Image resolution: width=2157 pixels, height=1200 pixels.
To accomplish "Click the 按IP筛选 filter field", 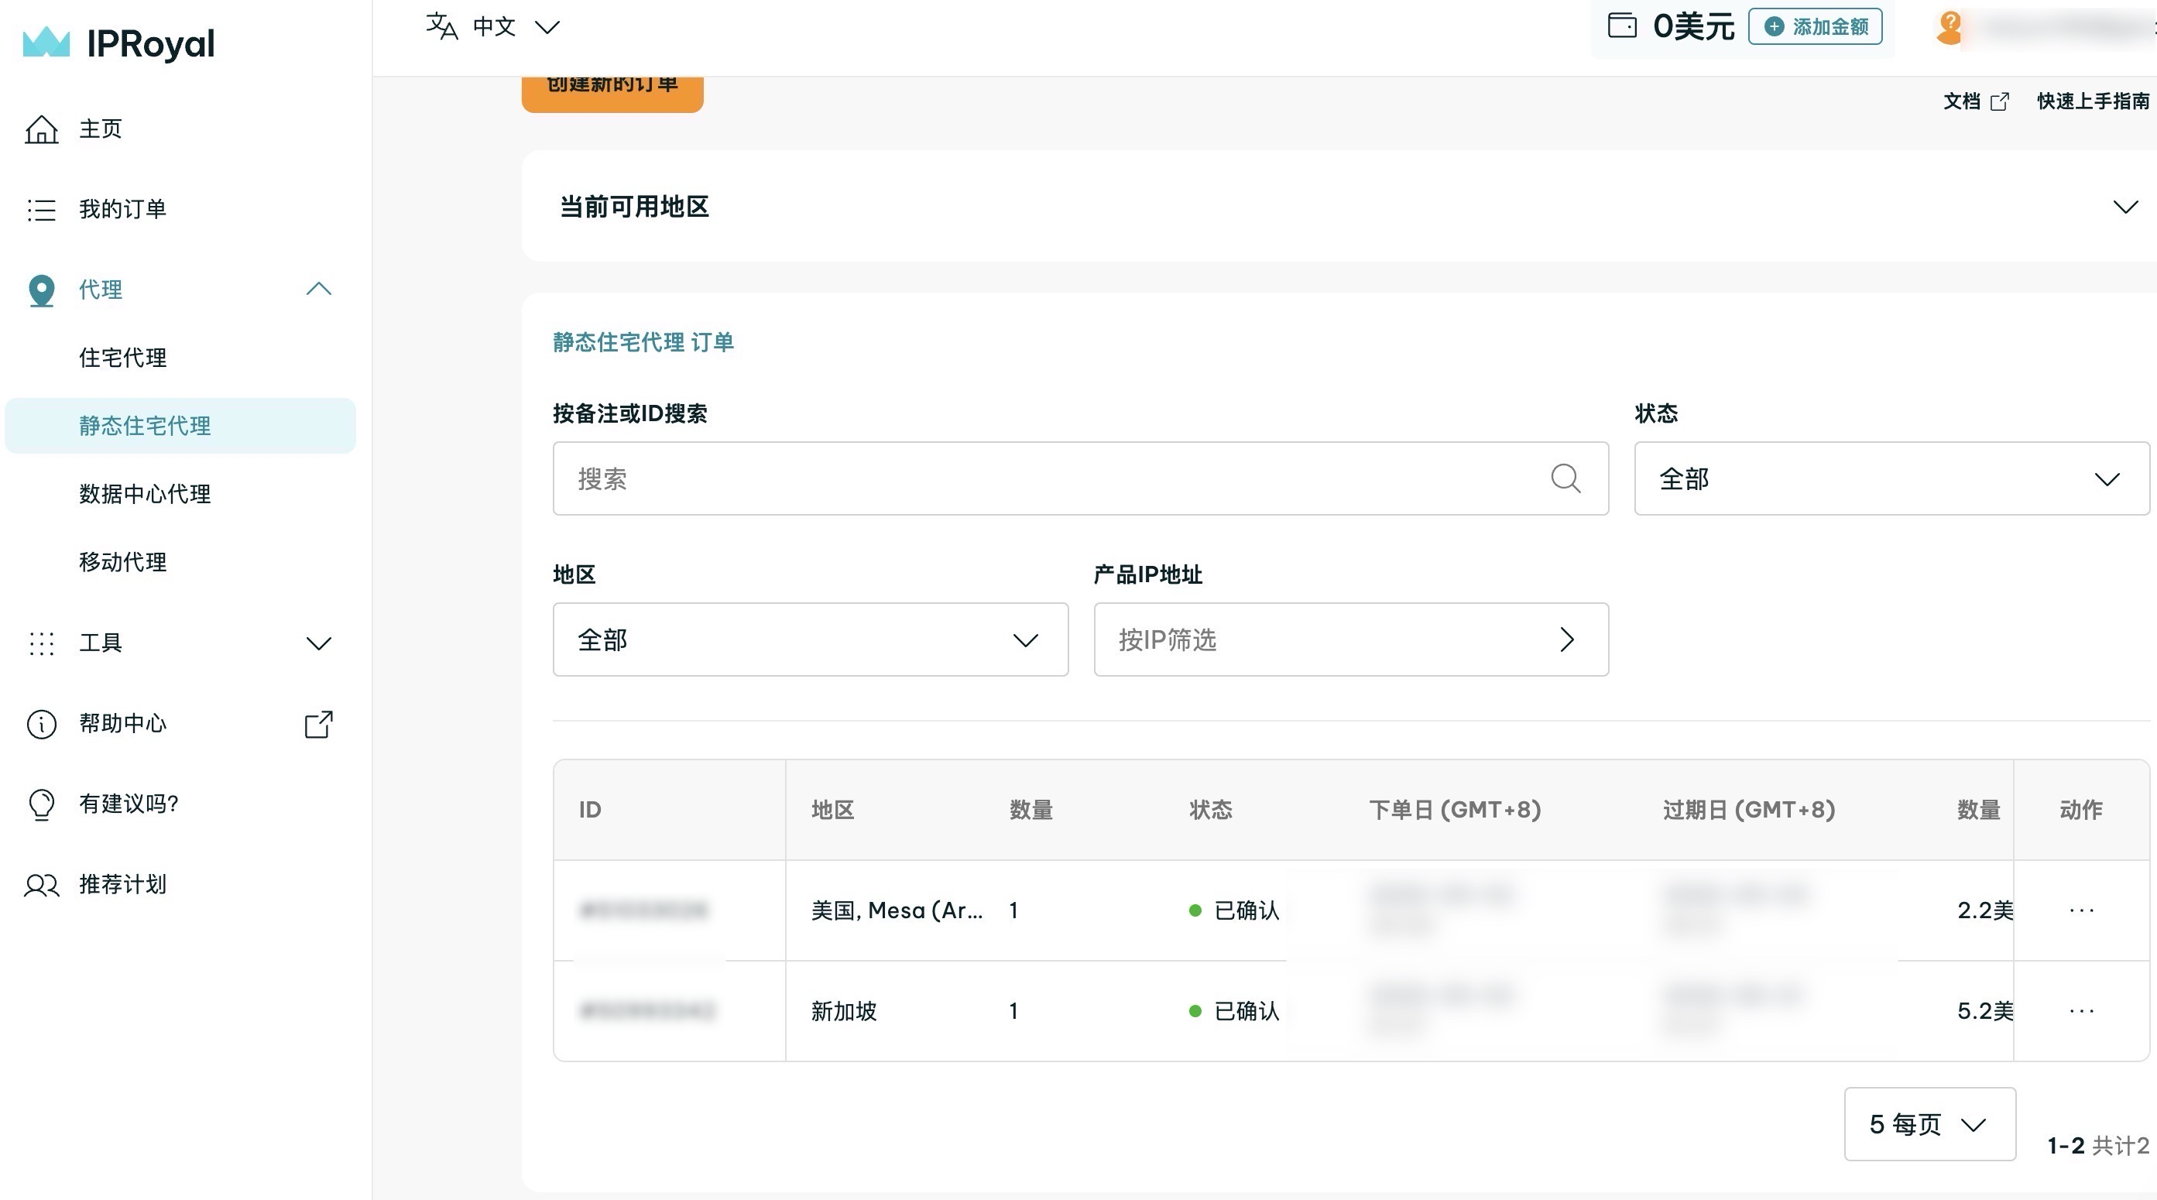I will (1349, 639).
